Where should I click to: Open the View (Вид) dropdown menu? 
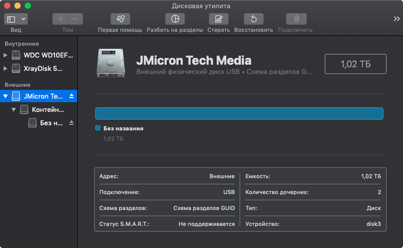point(16,19)
